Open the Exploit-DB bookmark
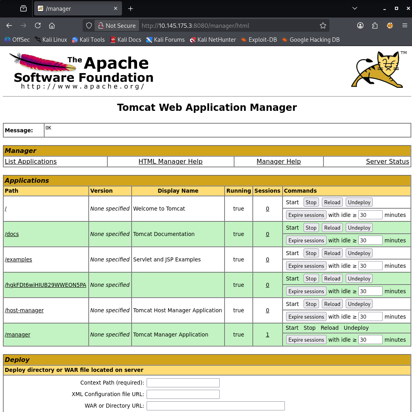Viewport: 412px width, 412px height. [259, 40]
